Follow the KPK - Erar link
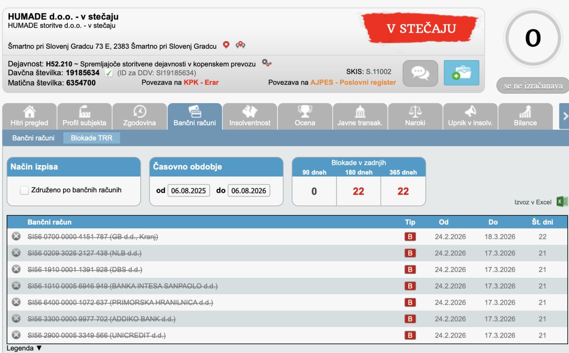The image size is (569, 353). tap(201, 82)
